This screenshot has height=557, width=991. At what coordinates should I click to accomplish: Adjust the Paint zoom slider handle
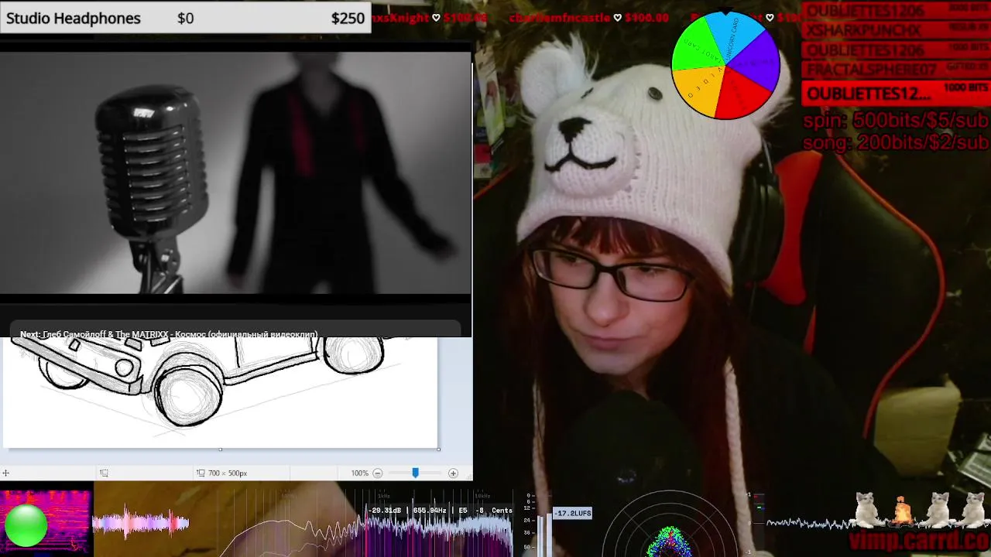pyautogui.click(x=415, y=473)
